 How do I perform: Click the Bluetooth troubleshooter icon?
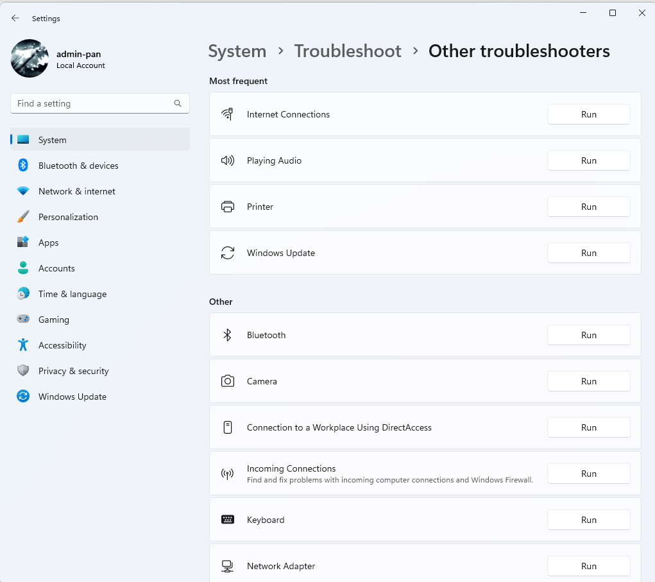tap(228, 335)
